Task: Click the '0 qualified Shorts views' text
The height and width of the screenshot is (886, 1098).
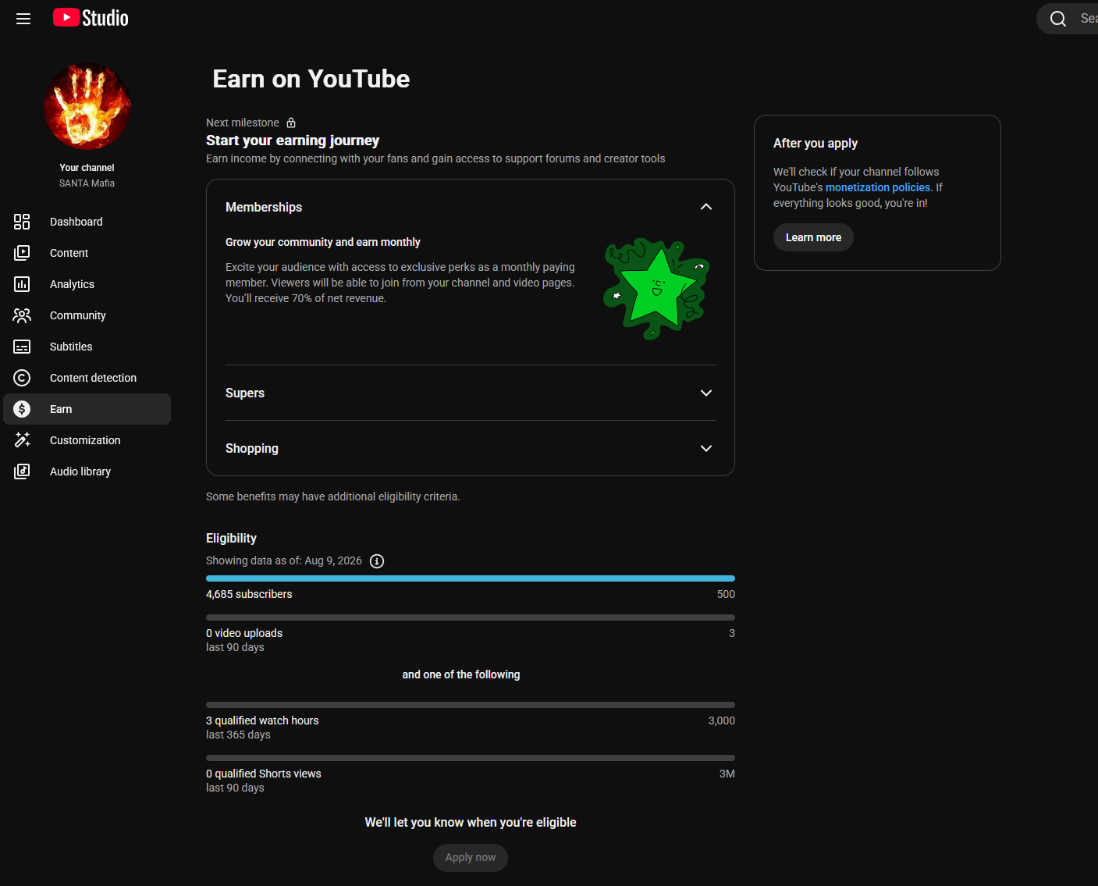Action: coord(264,774)
